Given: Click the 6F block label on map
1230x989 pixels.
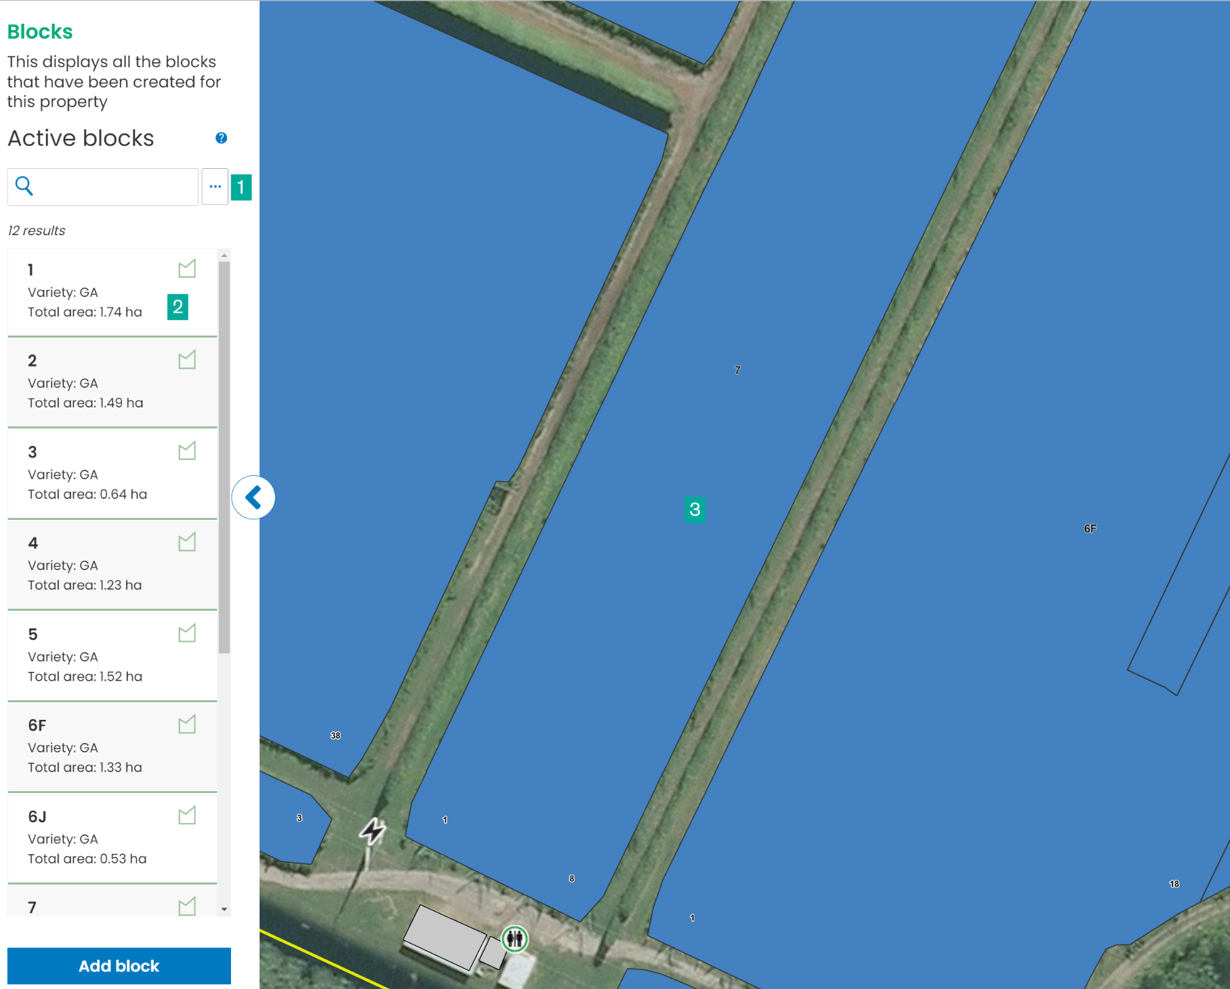Looking at the screenshot, I should [1090, 529].
